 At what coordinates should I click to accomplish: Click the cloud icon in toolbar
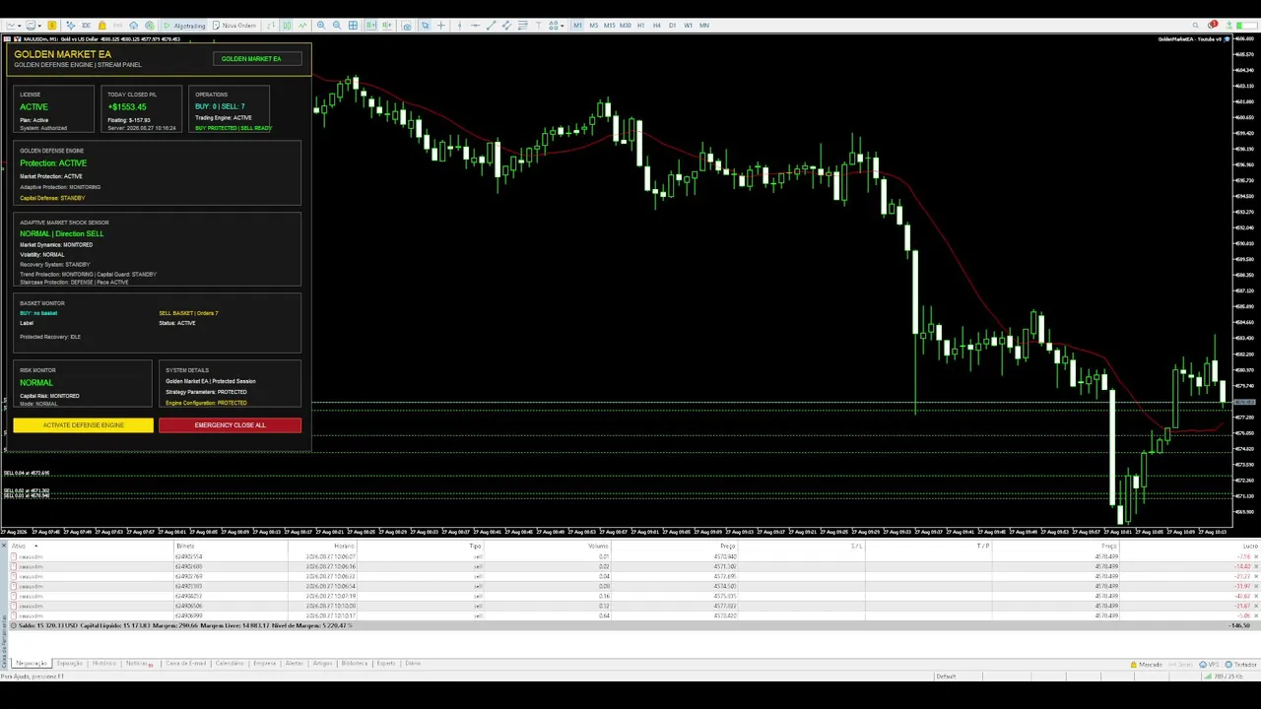tap(133, 26)
